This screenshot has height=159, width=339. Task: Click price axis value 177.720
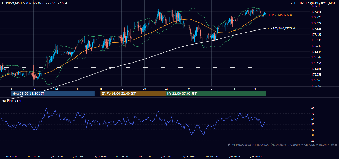[x=316, y=17]
